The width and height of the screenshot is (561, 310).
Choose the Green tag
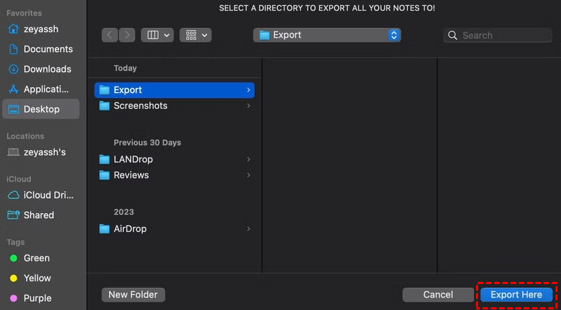click(x=36, y=258)
